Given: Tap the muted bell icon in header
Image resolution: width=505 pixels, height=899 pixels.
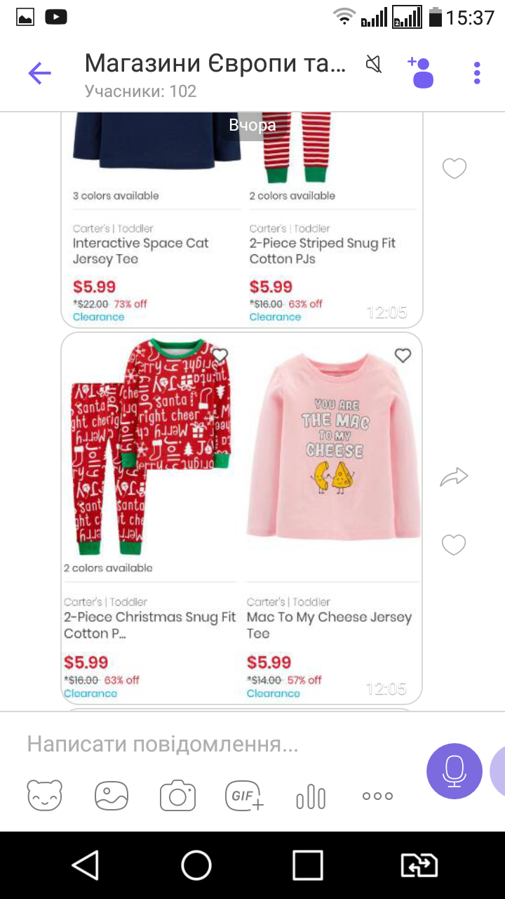Looking at the screenshot, I should coord(375,65).
